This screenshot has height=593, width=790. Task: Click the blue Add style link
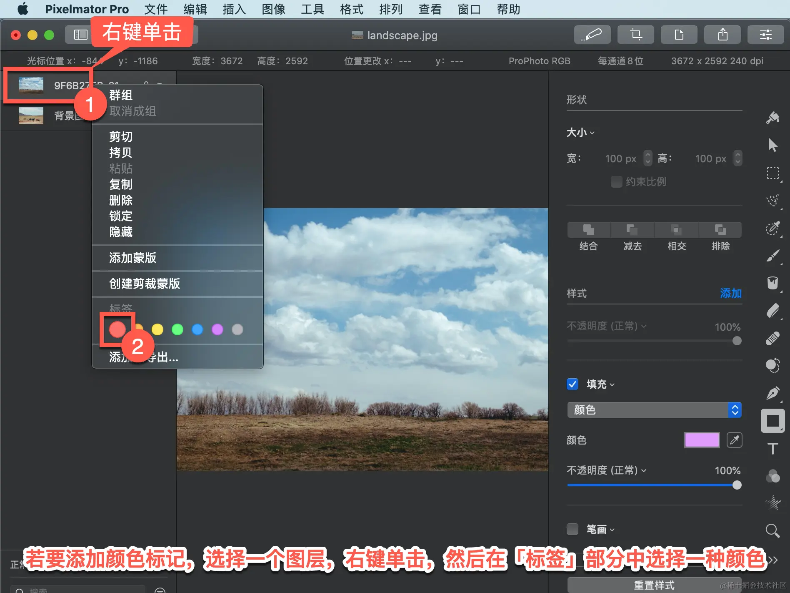pos(731,293)
